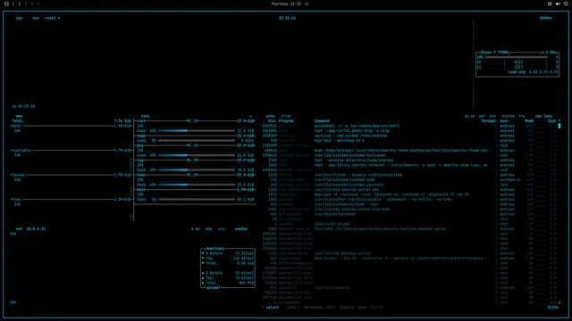572x321 pixels.
Task: Click the root disk Used 40% bar
Action: pos(197,131)
